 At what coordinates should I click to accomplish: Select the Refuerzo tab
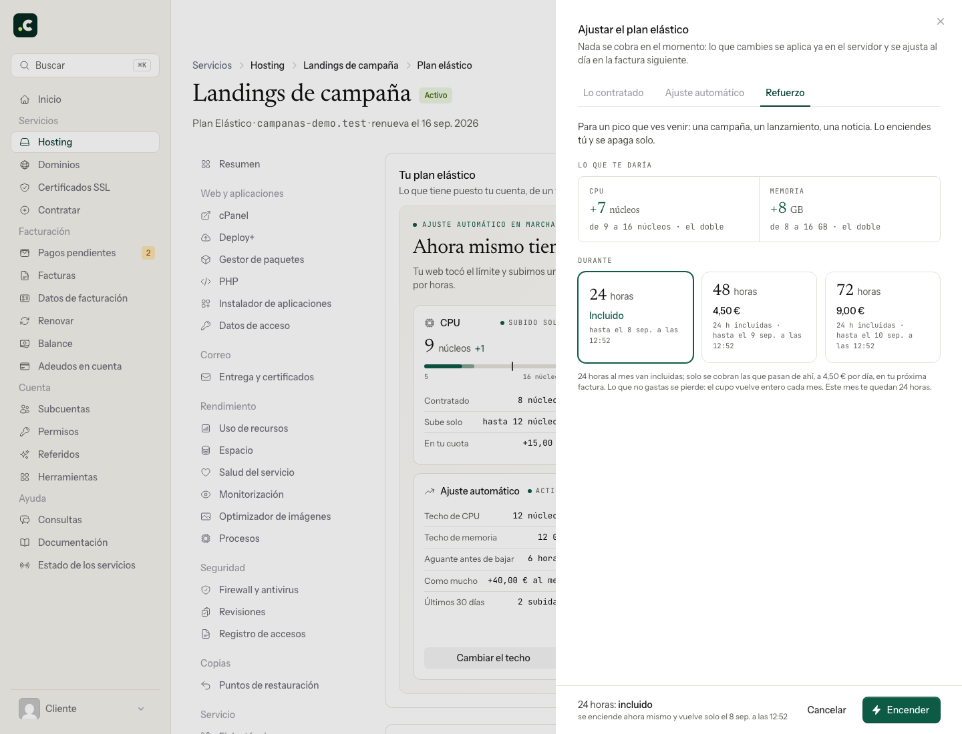point(785,93)
